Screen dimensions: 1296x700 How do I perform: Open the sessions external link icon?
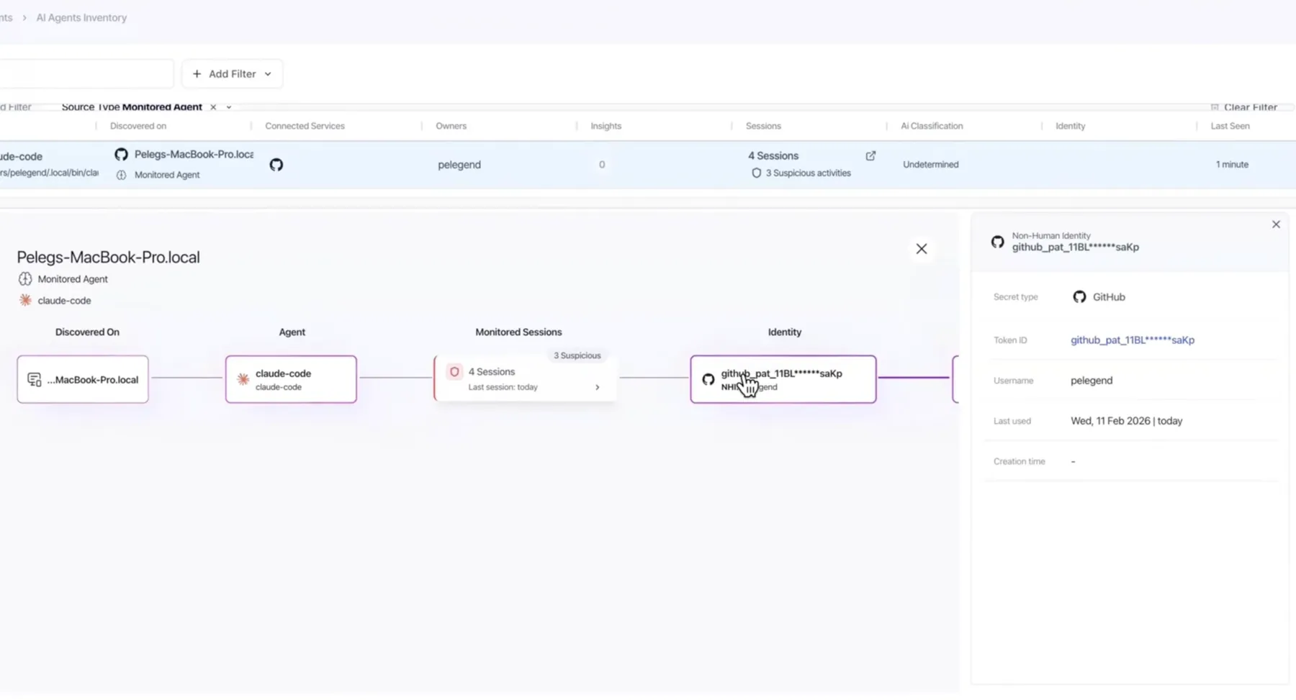[870, 155]
